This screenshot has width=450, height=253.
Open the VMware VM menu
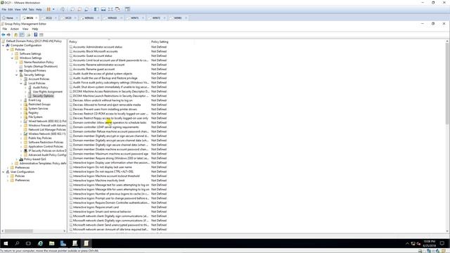25,9
